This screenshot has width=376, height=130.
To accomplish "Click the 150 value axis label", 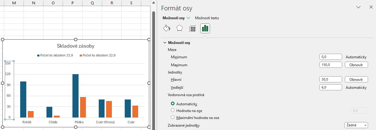I will click(x=8, y=63).
